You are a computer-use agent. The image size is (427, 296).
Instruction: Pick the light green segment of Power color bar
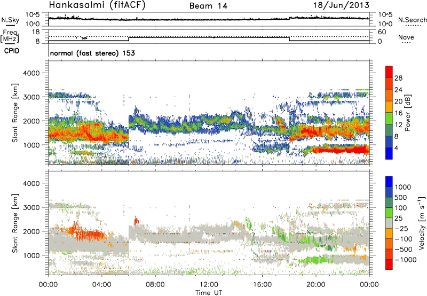coord(389,119)
